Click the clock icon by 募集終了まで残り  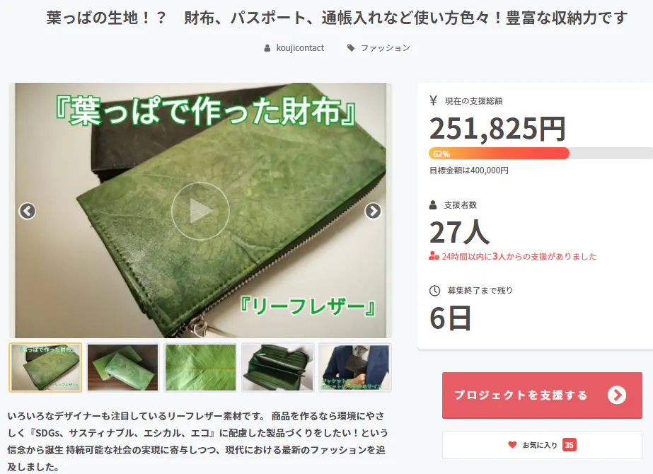(435, 291)
